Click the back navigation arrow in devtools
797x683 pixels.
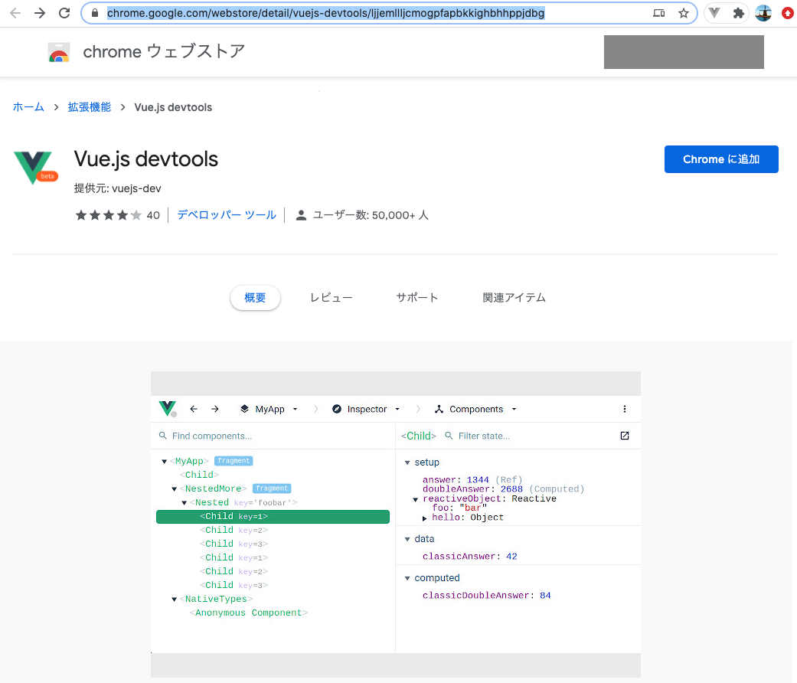(x=194, y=409)
